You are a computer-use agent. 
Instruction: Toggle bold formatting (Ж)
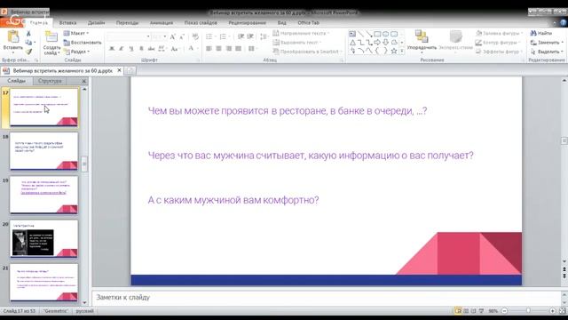coord(112,49)
